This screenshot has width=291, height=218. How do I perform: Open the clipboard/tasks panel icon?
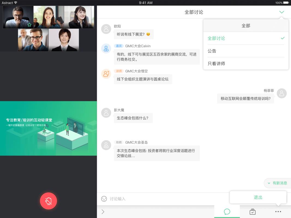[252, 211]
